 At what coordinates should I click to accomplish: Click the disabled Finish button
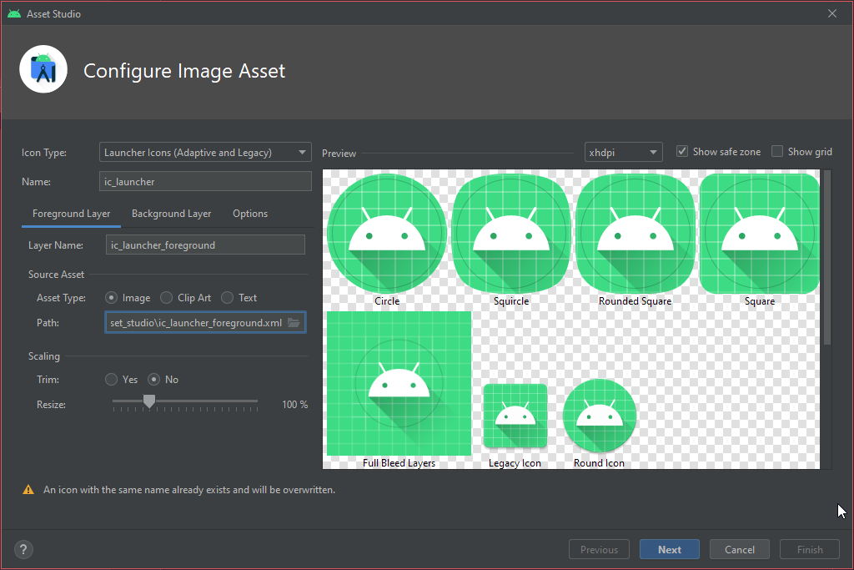[x=810, y=549]
